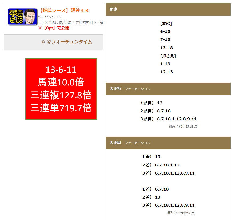Click the 平場S氏 avatar icon
232x220 pixels.
(22, 17)
